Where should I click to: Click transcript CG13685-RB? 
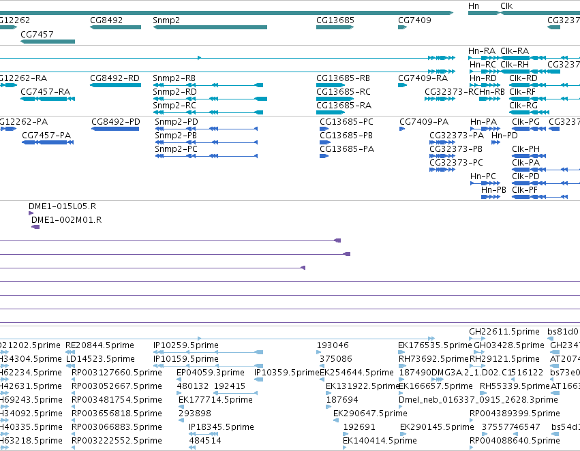[x=344, y=78]
